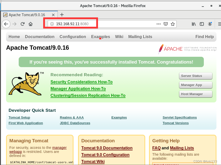Open page actions three-dot menu

coord(159,24)
